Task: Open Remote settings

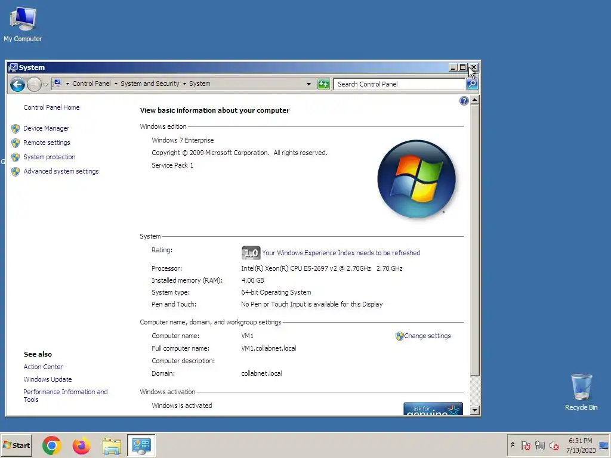Action: tap(47, 143)
